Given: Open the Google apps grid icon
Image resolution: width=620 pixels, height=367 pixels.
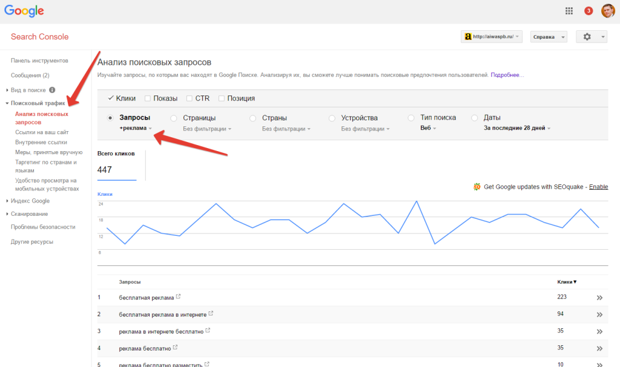Looking at the screenshot, I should (x=569, y=11).
